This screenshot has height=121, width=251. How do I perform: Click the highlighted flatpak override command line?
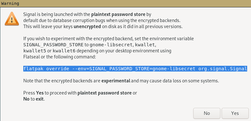click(135, 69)
